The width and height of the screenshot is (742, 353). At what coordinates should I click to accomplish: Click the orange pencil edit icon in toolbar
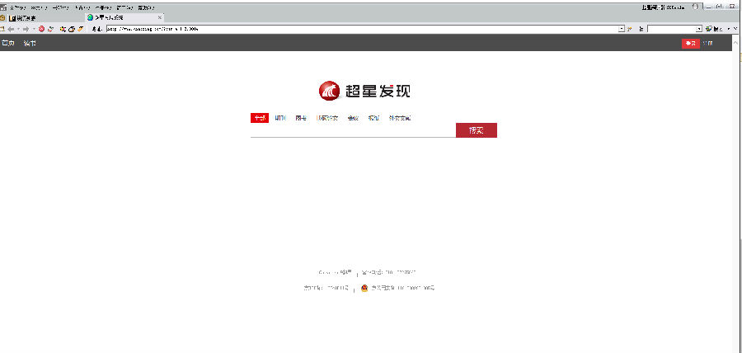[81, 29]
